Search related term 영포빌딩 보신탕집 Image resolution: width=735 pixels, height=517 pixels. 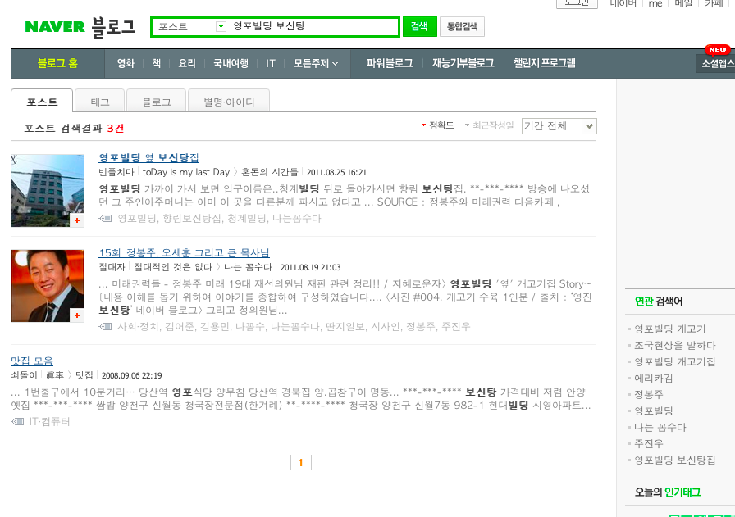(x=675, y=460)
